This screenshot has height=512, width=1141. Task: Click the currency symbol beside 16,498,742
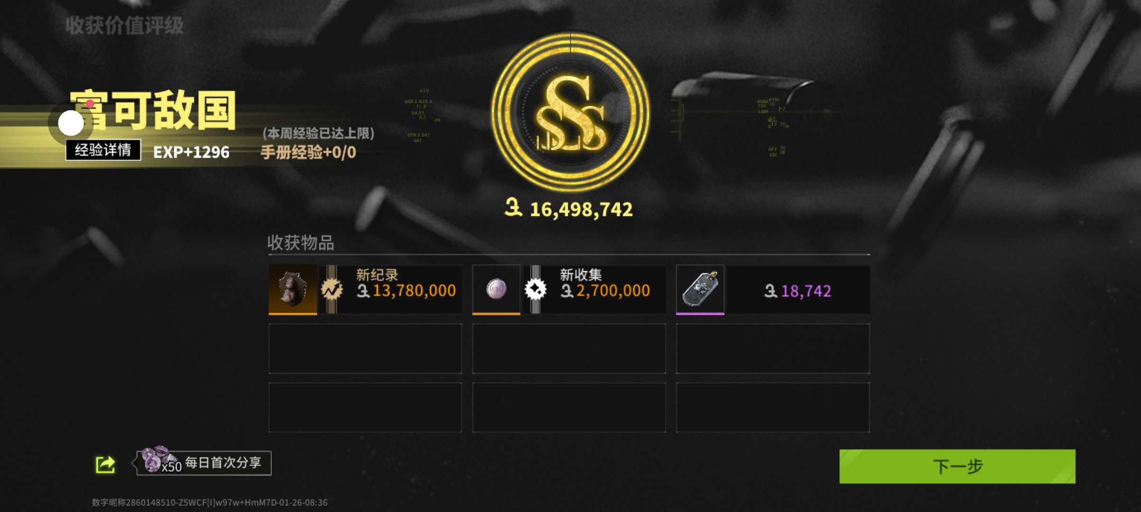[513, 208]
